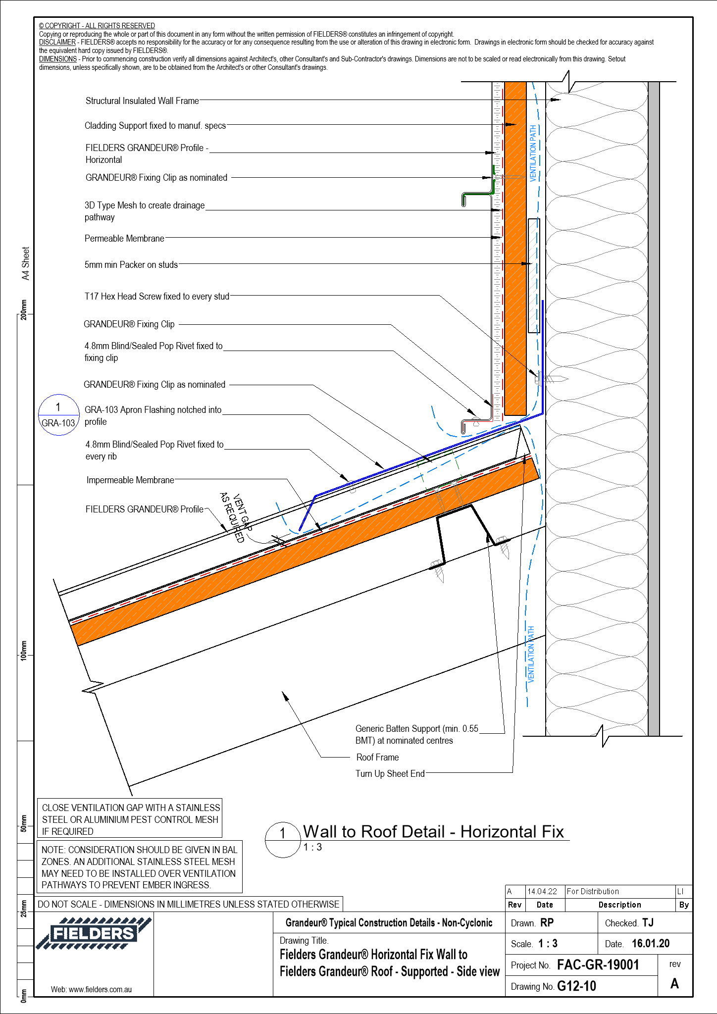Select the '5mm min Packer on studs' label

pos(131,265)
